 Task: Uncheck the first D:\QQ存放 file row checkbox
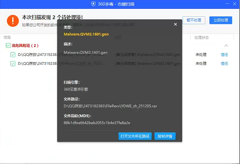point(13,55)
